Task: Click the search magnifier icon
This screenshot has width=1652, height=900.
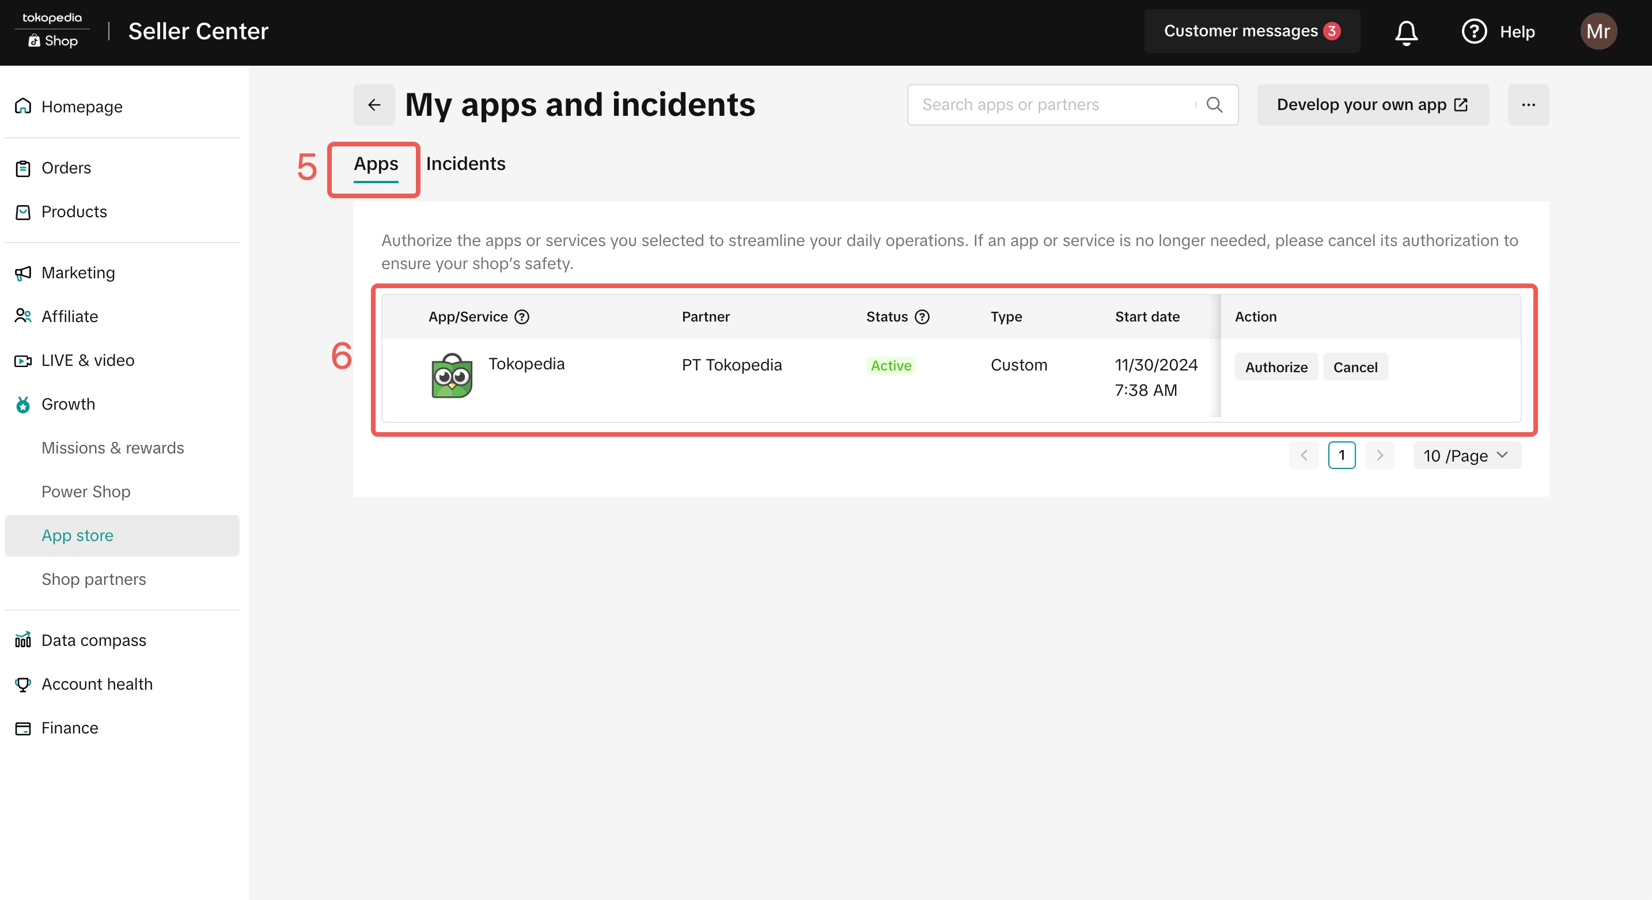Action: (x=1214, y=104)
